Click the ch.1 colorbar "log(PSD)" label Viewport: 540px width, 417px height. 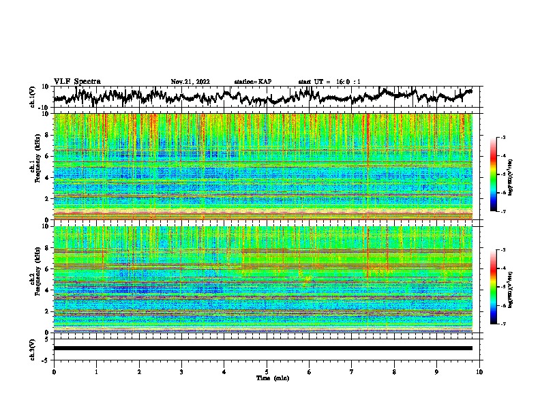tap(511, 177)
